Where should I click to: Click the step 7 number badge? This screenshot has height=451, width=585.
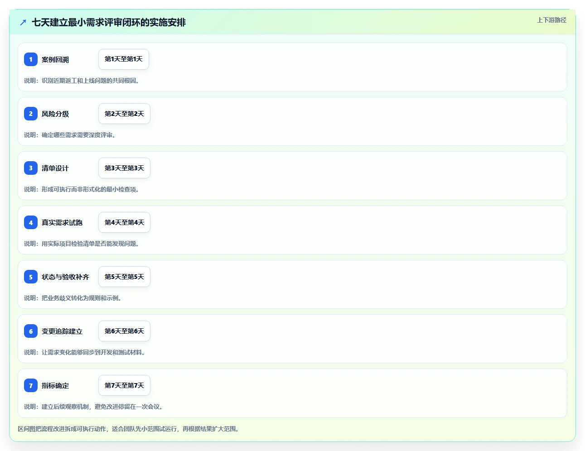click(31, 385)
